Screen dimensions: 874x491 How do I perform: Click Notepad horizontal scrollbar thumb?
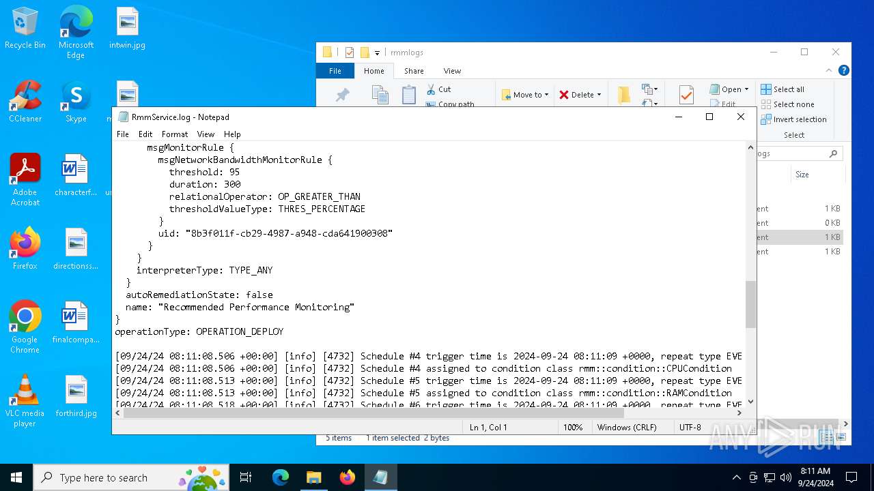(x=373, y=413)
